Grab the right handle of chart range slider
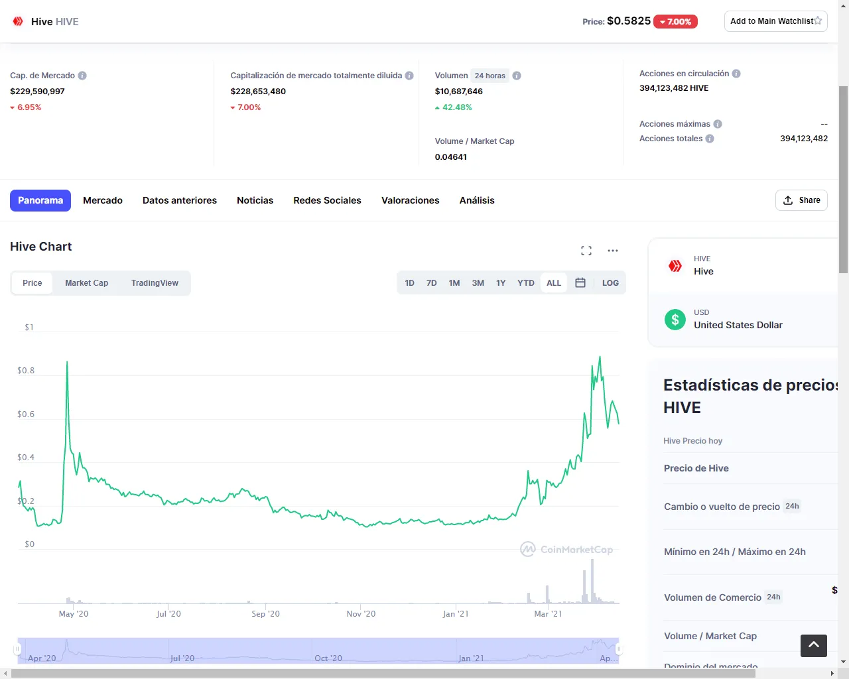 click(x=619, y=649)
